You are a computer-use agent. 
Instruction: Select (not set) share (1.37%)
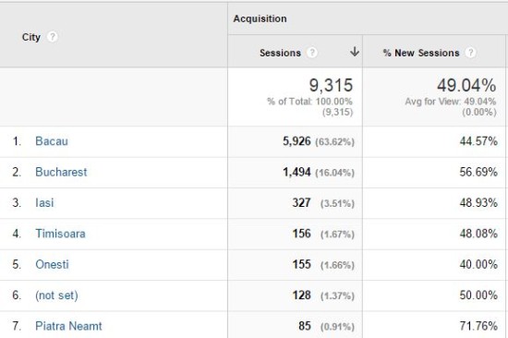337,296
